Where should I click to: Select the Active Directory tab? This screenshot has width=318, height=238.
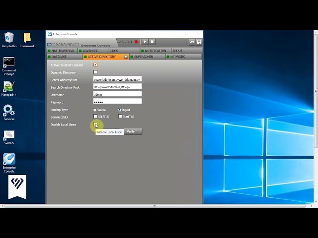106,57
